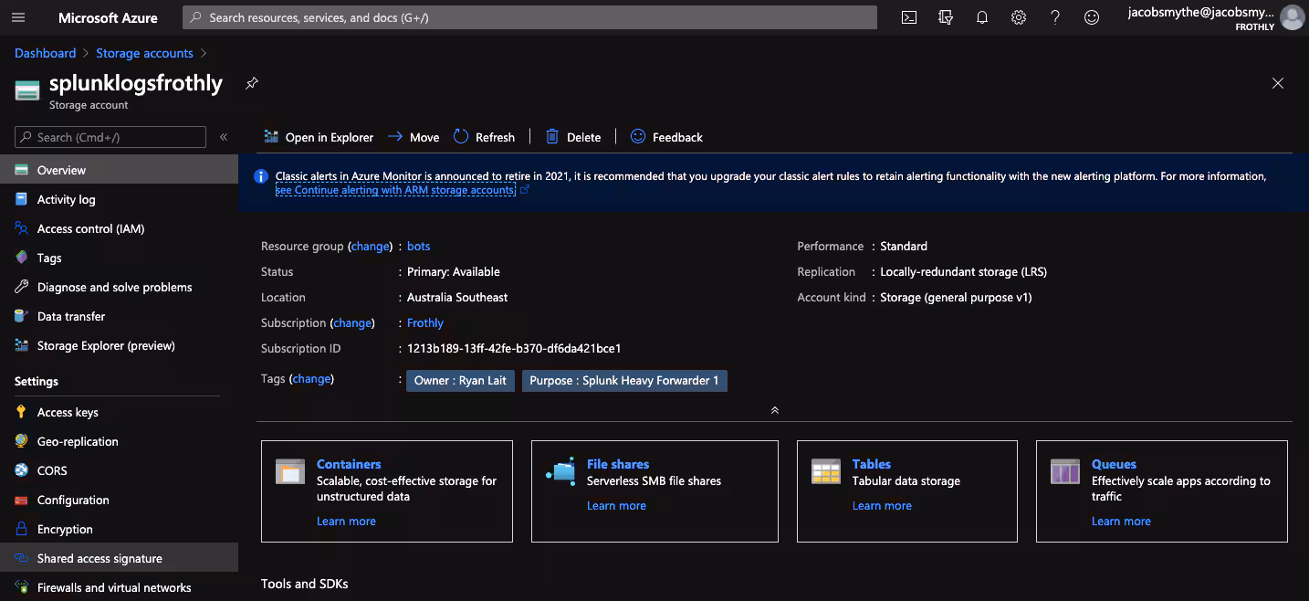The height and width of the screenshot is (601, 1309).
Task: Open the portal settings gear
Action: [x=1019, y=17]
